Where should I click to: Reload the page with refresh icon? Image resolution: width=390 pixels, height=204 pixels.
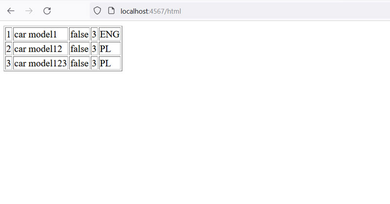pos(47,11)
